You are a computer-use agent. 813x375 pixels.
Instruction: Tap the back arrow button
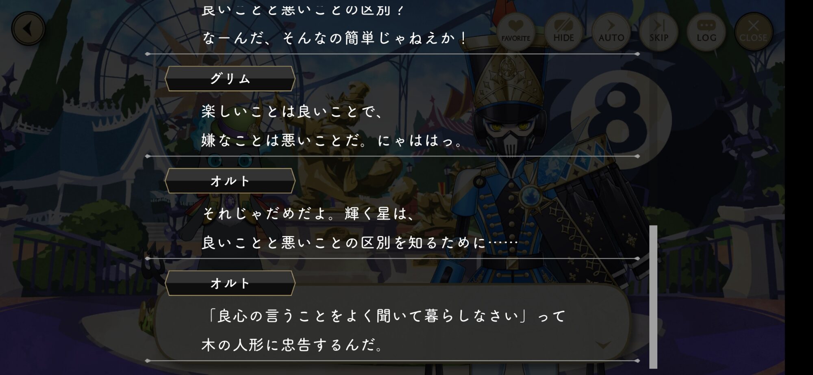(28, 29)
